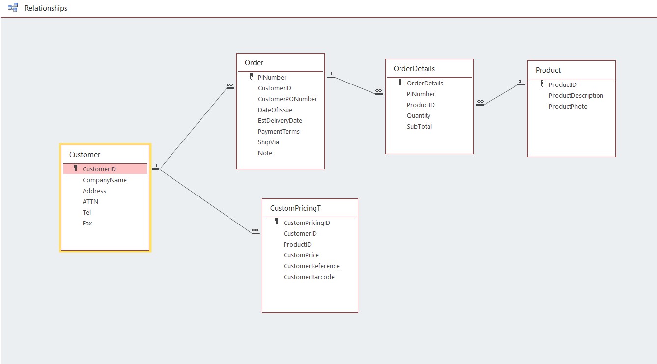Select the CustomPricingID field

point(307,223)
